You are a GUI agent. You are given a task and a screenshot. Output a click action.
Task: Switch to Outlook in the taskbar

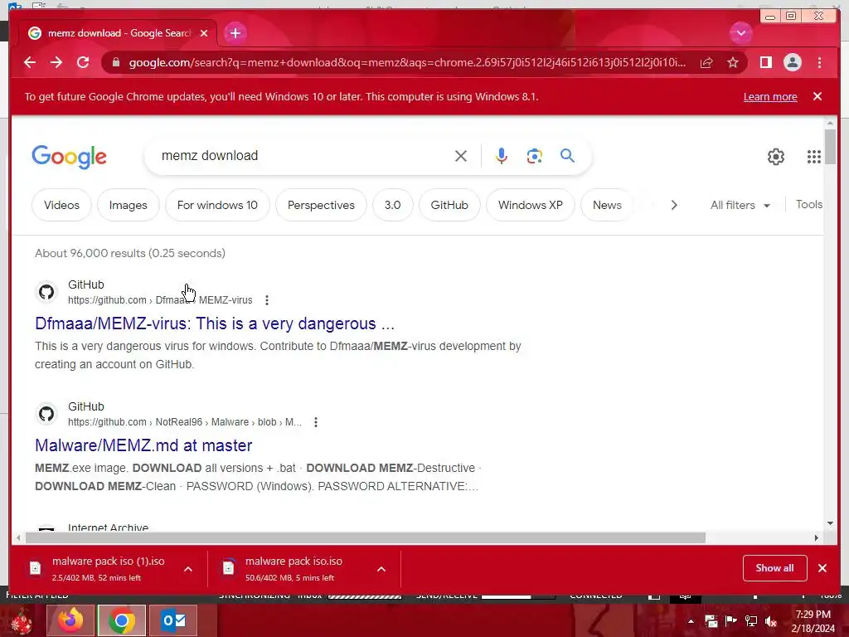[x=173, y=620]
